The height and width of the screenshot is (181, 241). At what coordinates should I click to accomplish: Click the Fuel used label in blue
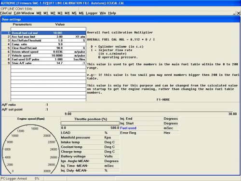point(128,128)
